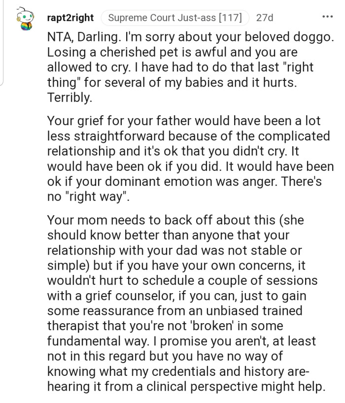
Task: Collapse the thread using the left vertical line
Action: 2,42
